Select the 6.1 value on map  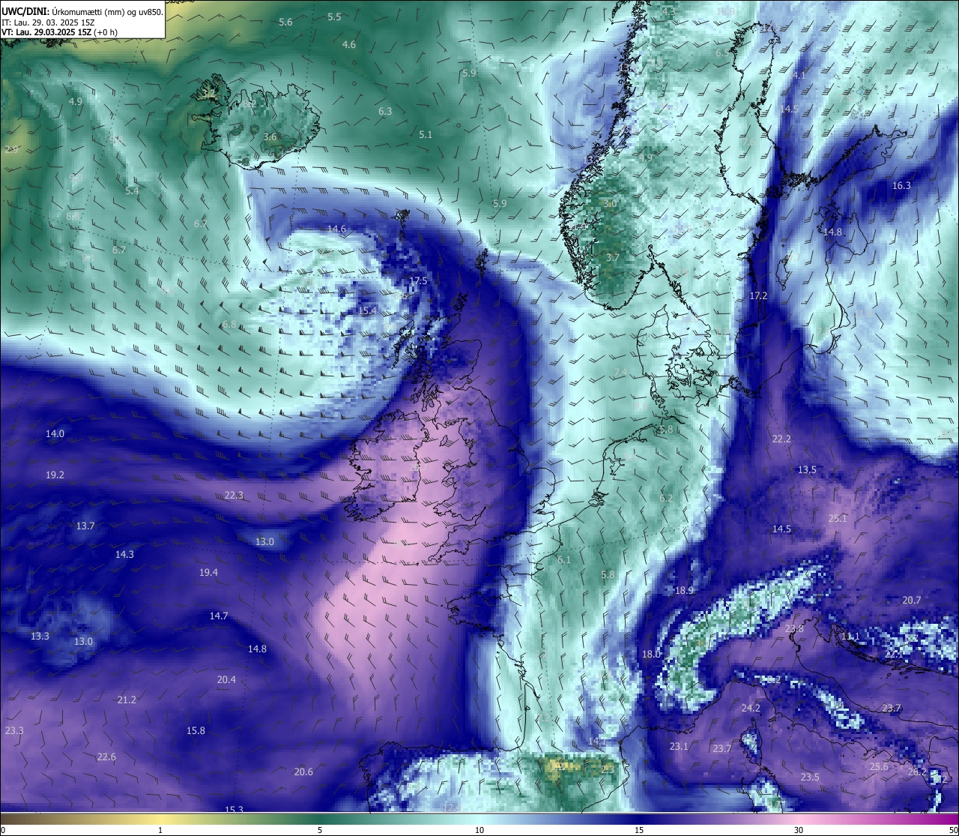[x=564, y=560]
